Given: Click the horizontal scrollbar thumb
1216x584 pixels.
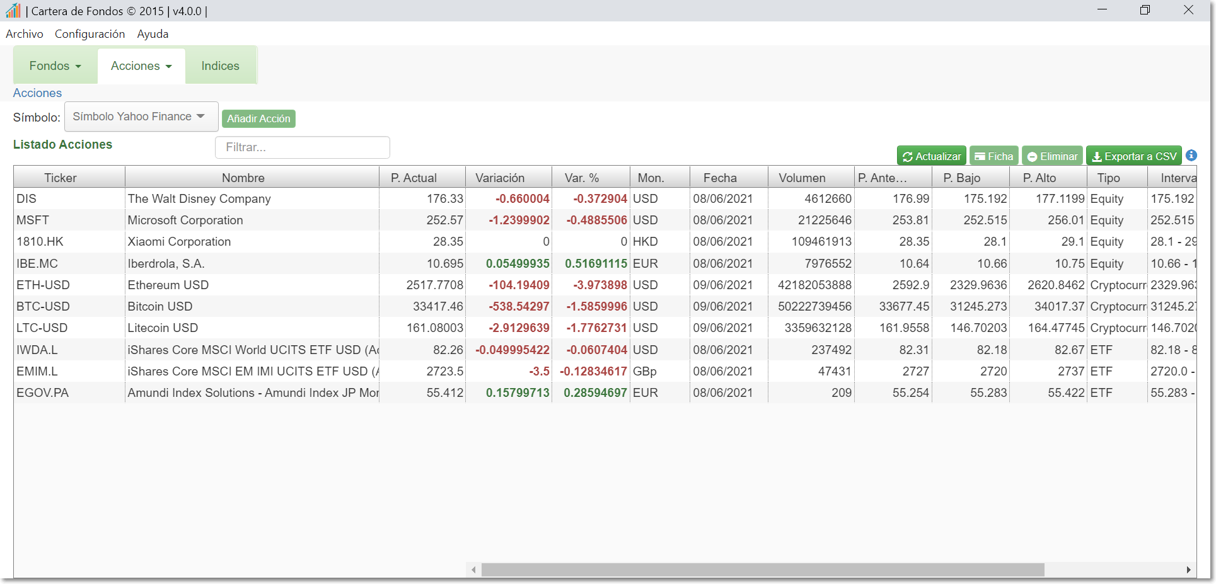Looking at the screenshot, I should click(763, 570).
